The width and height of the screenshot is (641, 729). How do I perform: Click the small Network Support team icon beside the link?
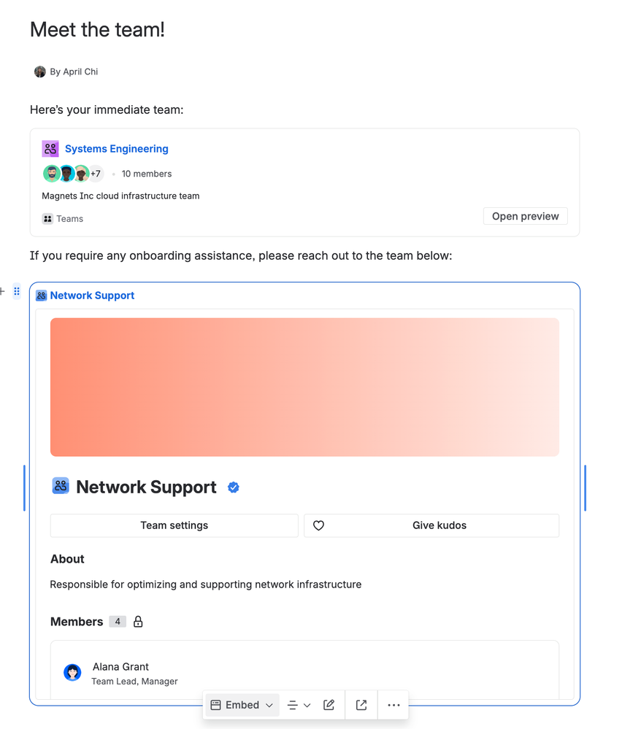(x=42, y=296)
